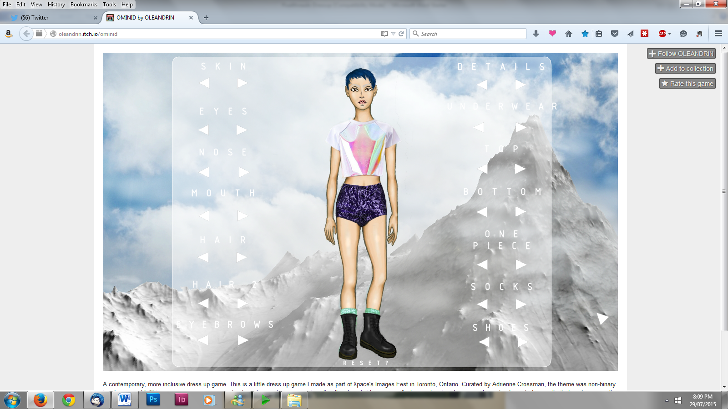
Task: Show hidden system tray icons
Action: coord(667,400)
